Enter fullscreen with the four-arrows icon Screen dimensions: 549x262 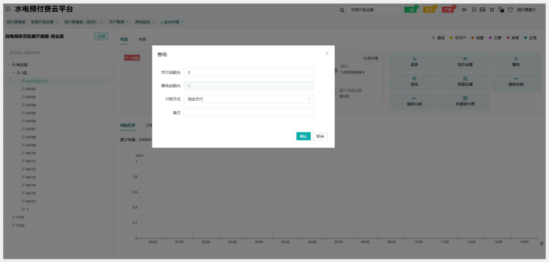coord(492,10)
